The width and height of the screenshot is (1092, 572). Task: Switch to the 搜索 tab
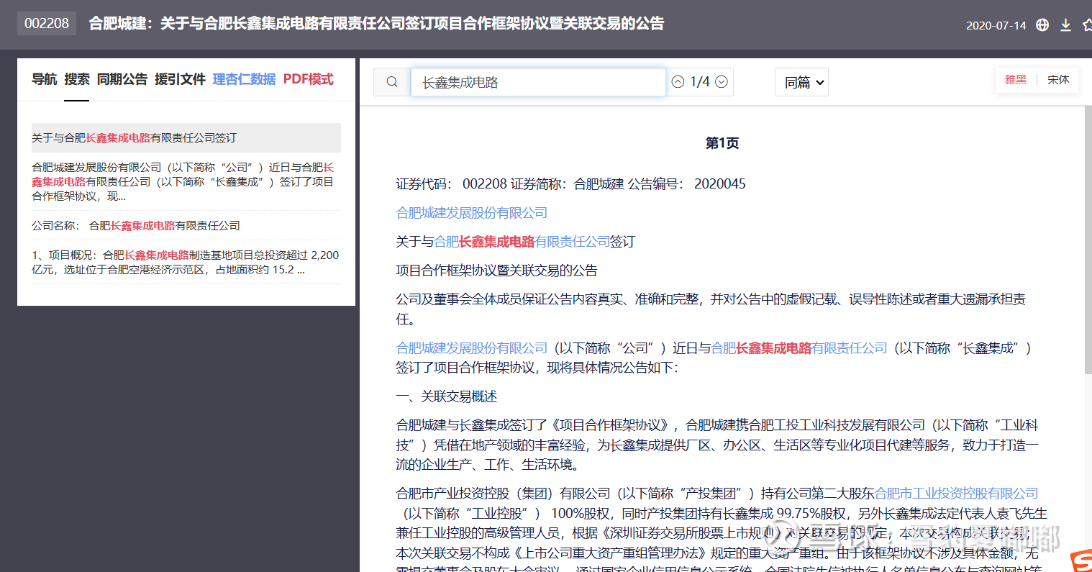77,79
